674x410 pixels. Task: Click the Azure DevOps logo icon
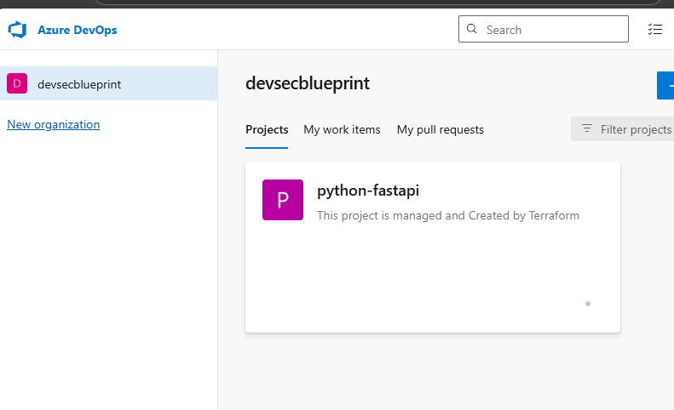point(18,30)
